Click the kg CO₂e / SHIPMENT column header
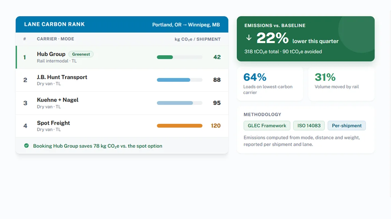Screen dimensions: 391x219 (197, 39)
